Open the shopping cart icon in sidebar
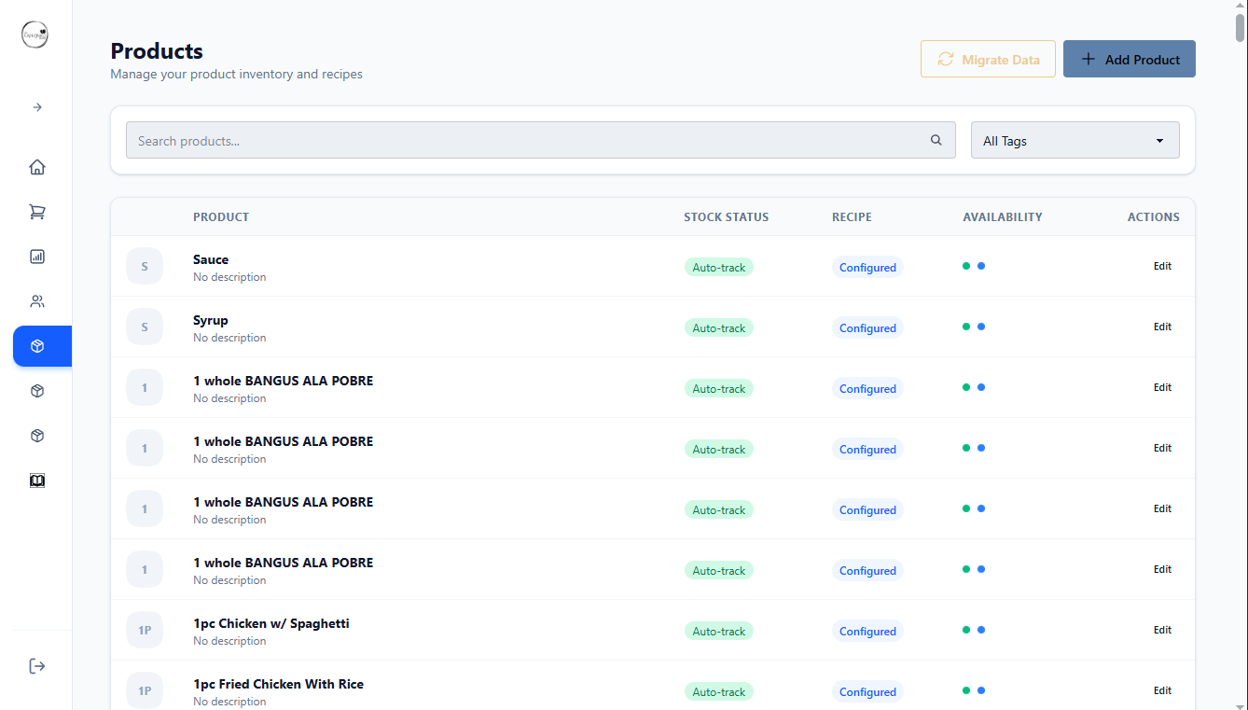Image resolution: width=1248 pixels, height=710 pixels. (x=37, y=212)
